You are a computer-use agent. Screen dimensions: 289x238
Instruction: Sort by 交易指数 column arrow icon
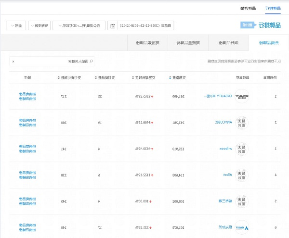170,77
